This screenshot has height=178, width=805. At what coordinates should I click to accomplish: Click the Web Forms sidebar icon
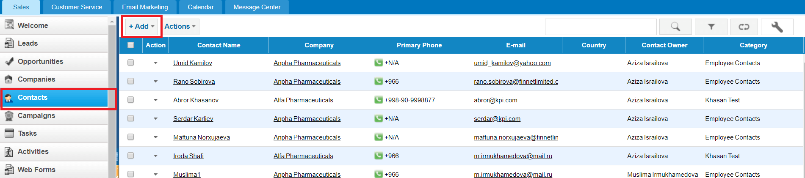9,170
